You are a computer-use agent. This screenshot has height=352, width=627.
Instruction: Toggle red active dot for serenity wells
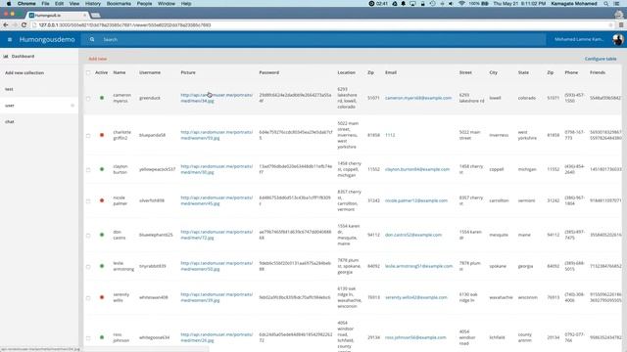[102, 297]
